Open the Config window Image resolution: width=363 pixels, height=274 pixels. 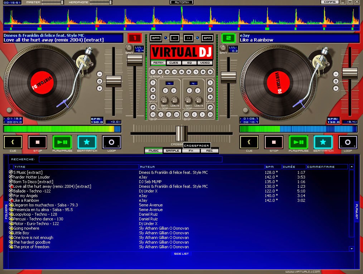330,2
